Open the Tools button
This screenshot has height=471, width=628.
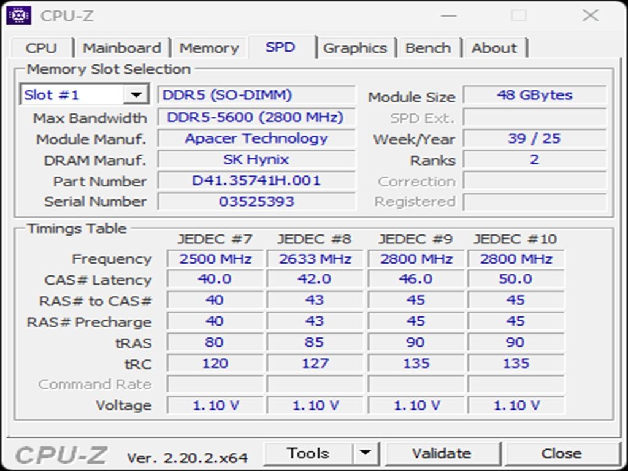(x=308, y=453)
